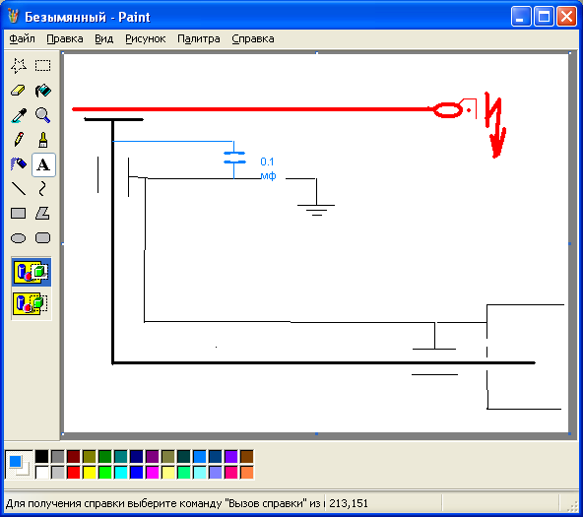Pick the hot pink color swatch
Image resolution: width=583 pixels, height=517 pixels.
coord(230,473)
